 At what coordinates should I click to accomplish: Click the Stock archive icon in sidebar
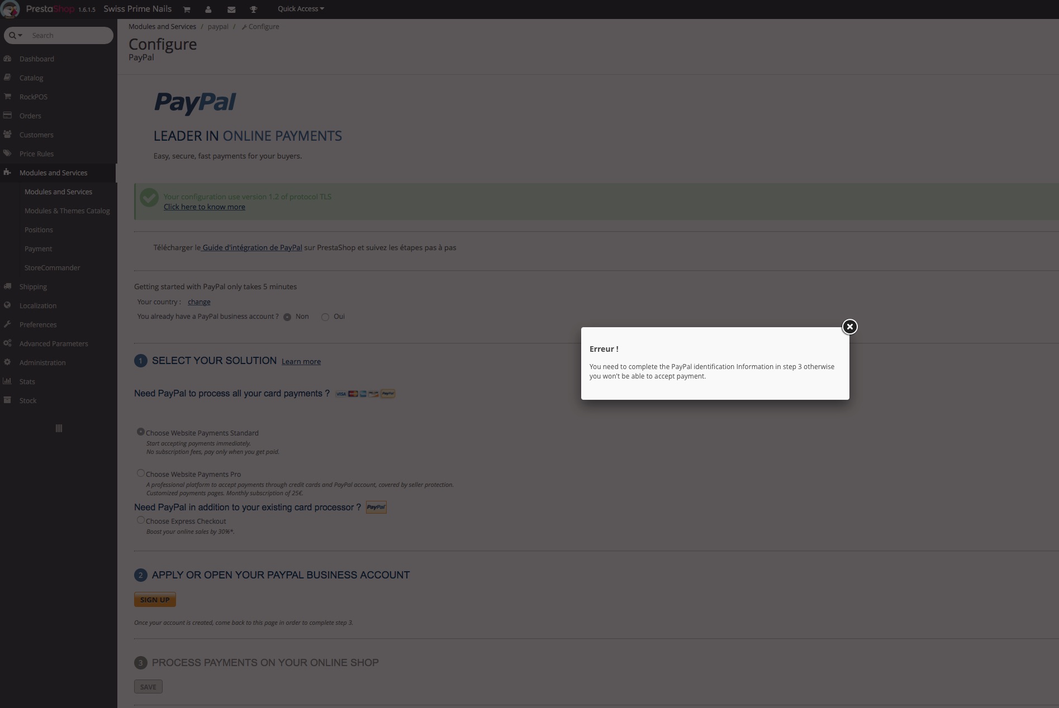pyautogui.click(x=7, y=400)
